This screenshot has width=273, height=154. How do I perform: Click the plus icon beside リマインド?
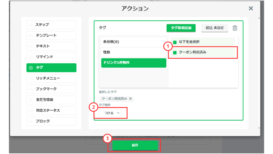click(x=31, y=57)
